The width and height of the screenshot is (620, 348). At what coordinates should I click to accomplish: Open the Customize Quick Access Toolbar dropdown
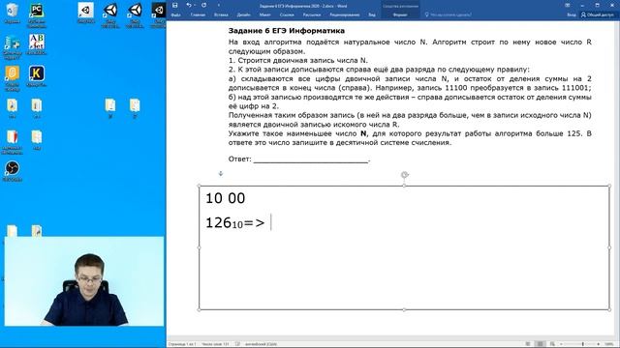click(218, 6)
